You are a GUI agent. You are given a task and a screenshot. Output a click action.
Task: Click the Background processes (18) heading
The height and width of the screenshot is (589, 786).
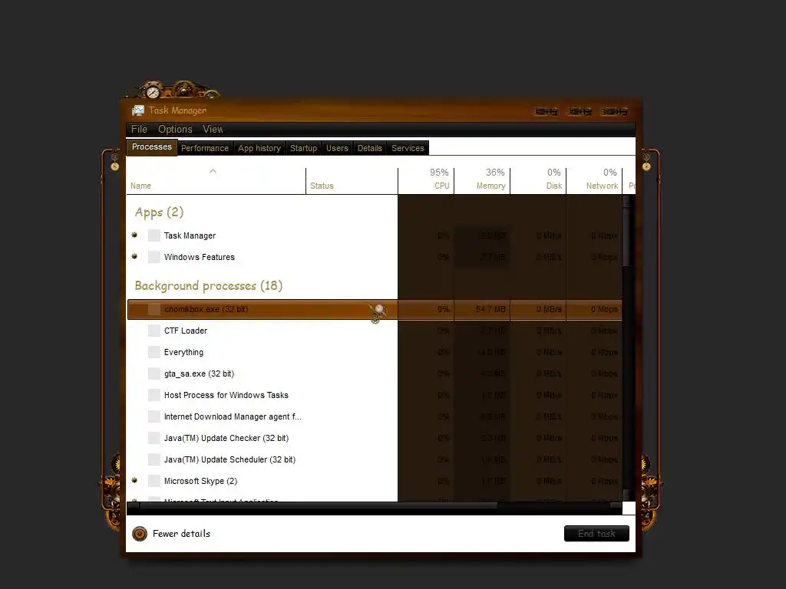209,286
